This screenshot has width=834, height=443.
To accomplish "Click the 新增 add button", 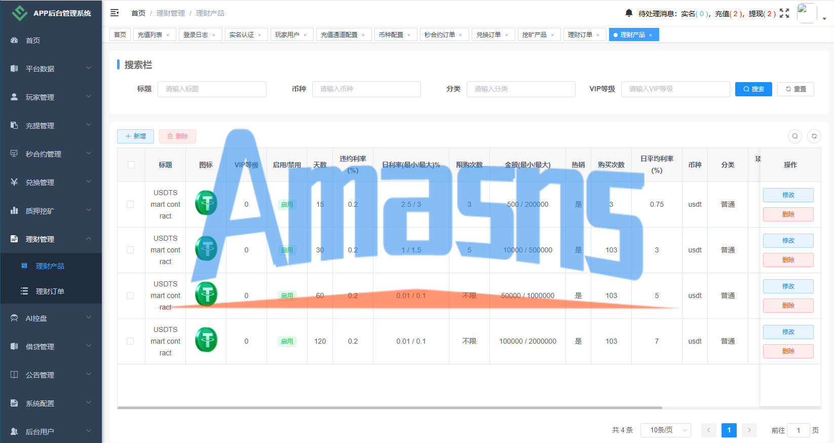I will click(x=135, y=136).
